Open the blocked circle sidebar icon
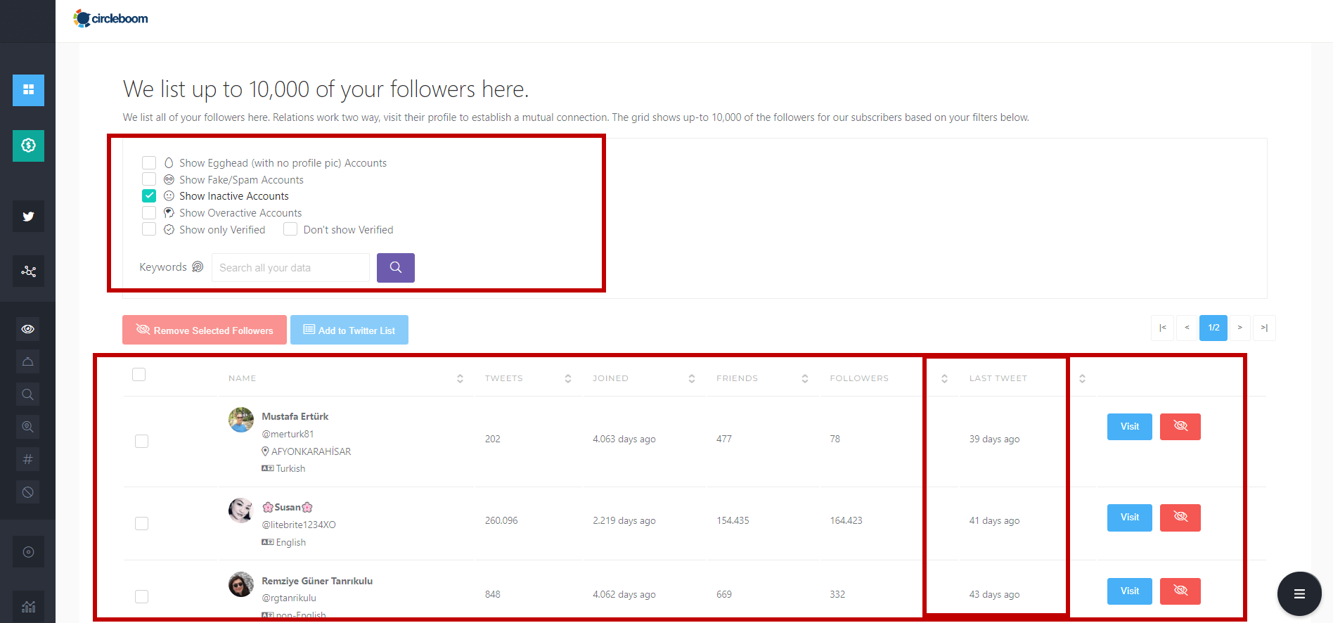The image size is (1333, 623). pos(28,492)
